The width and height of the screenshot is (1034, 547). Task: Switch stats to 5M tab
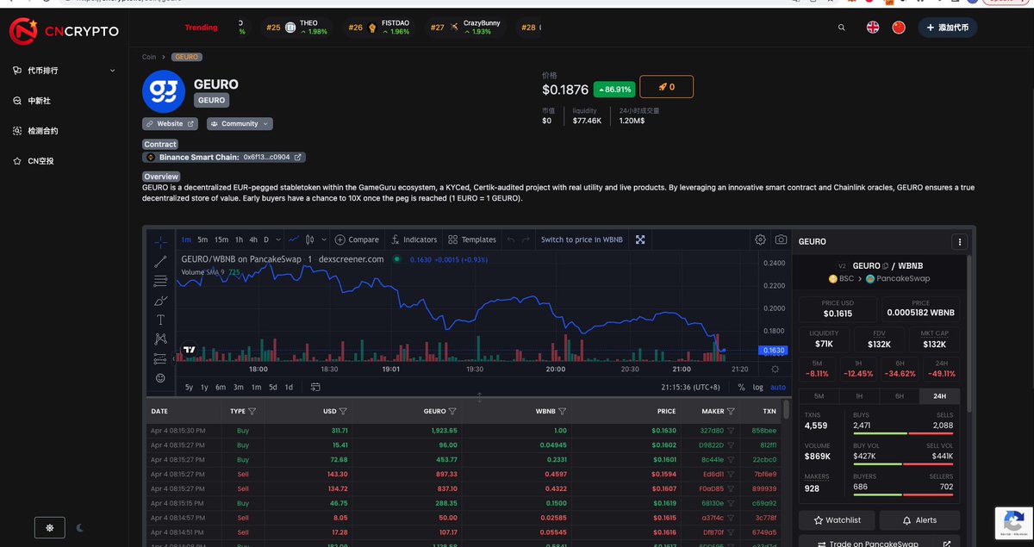pos(819,396)
